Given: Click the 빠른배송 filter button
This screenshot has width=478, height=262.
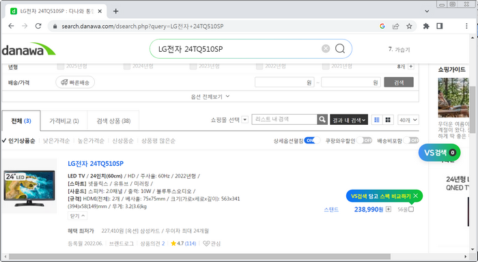Looking at the screenshot, I should click(75, 83).
